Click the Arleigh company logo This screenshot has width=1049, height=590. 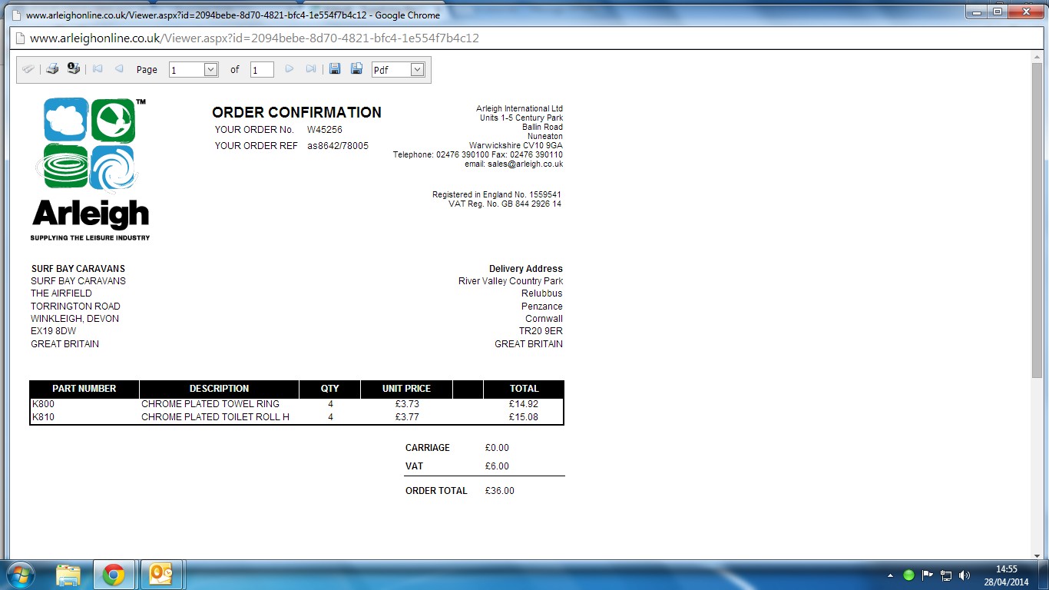pos(91,169)
